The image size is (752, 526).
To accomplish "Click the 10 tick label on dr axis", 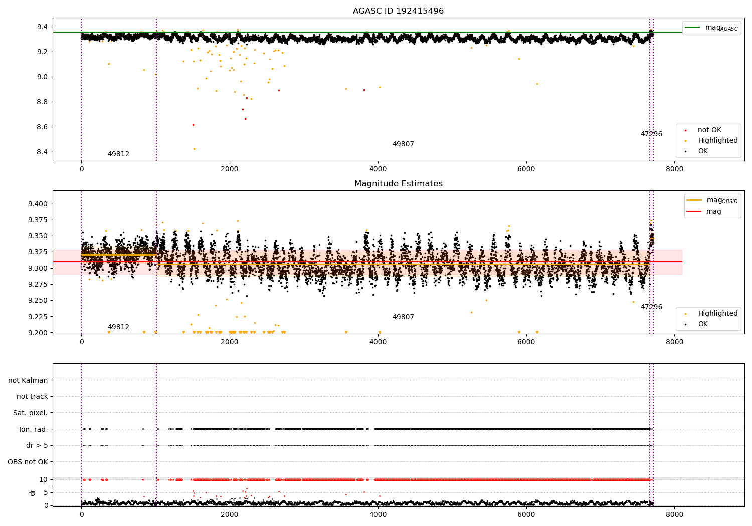I will pyautogui.click(x=44, y=480).
